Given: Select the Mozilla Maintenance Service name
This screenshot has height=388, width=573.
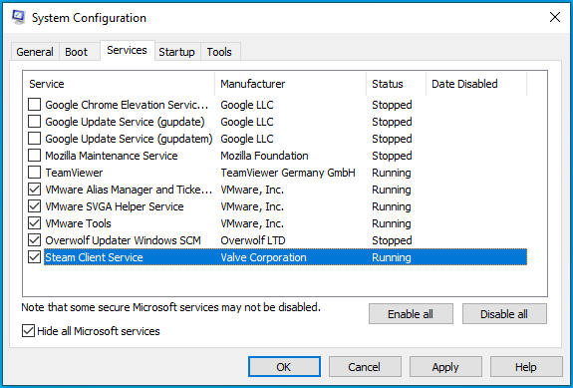Looking at the screenshot, I should (x=112, y=156).
